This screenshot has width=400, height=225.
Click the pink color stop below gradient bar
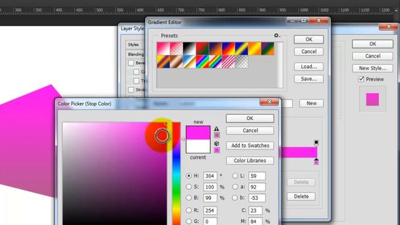point(316,161)
